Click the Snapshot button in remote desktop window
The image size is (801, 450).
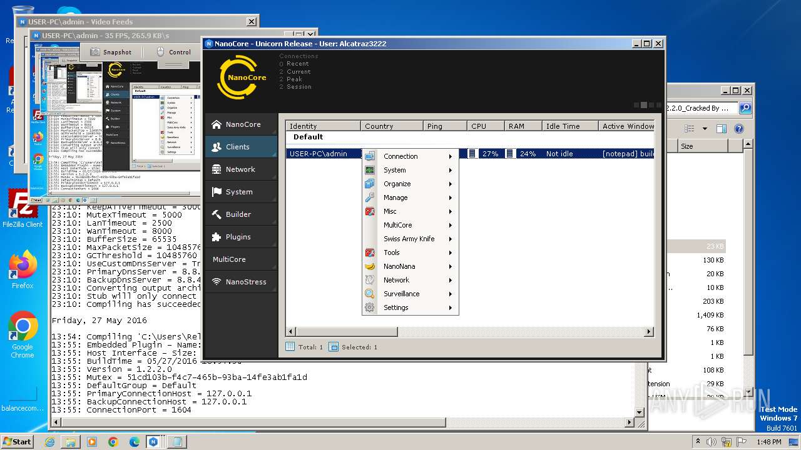(x=111, y=52)
